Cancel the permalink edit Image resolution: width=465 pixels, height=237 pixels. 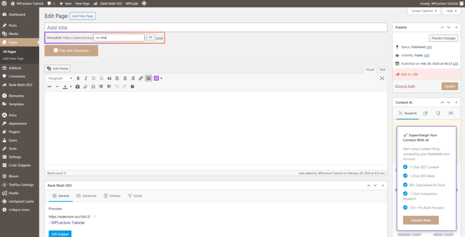coord(159,38)
